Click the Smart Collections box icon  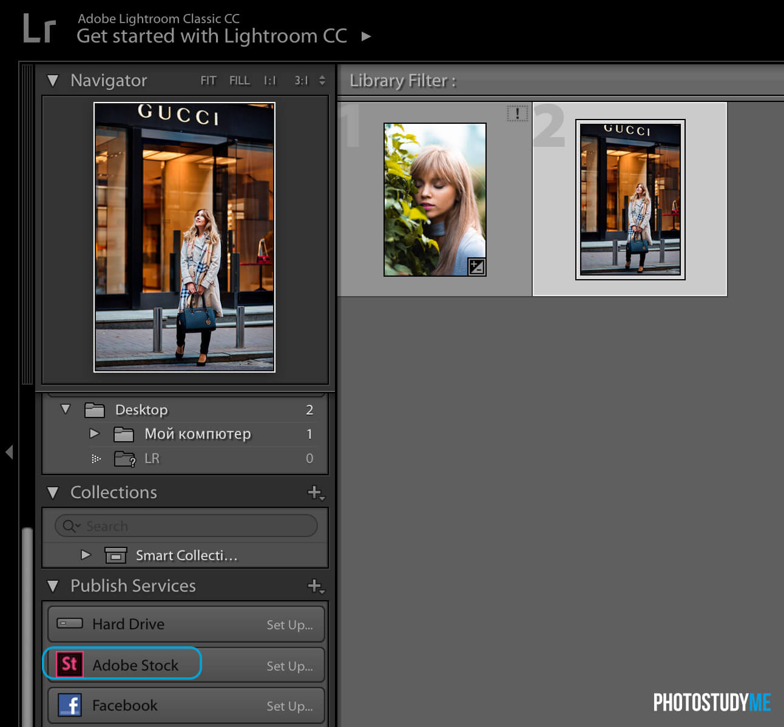coord(115,555)
